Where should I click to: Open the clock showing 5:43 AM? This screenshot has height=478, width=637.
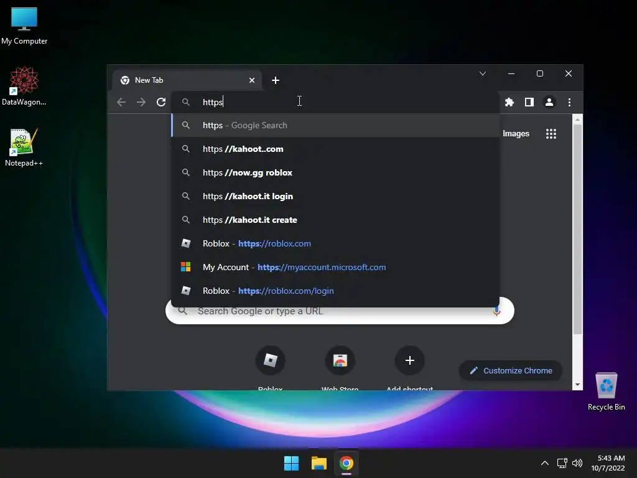click(608, 463)
